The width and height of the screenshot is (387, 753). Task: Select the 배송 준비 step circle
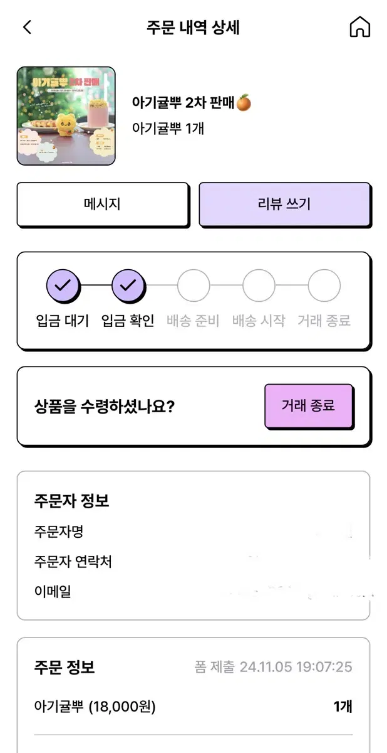193,286
